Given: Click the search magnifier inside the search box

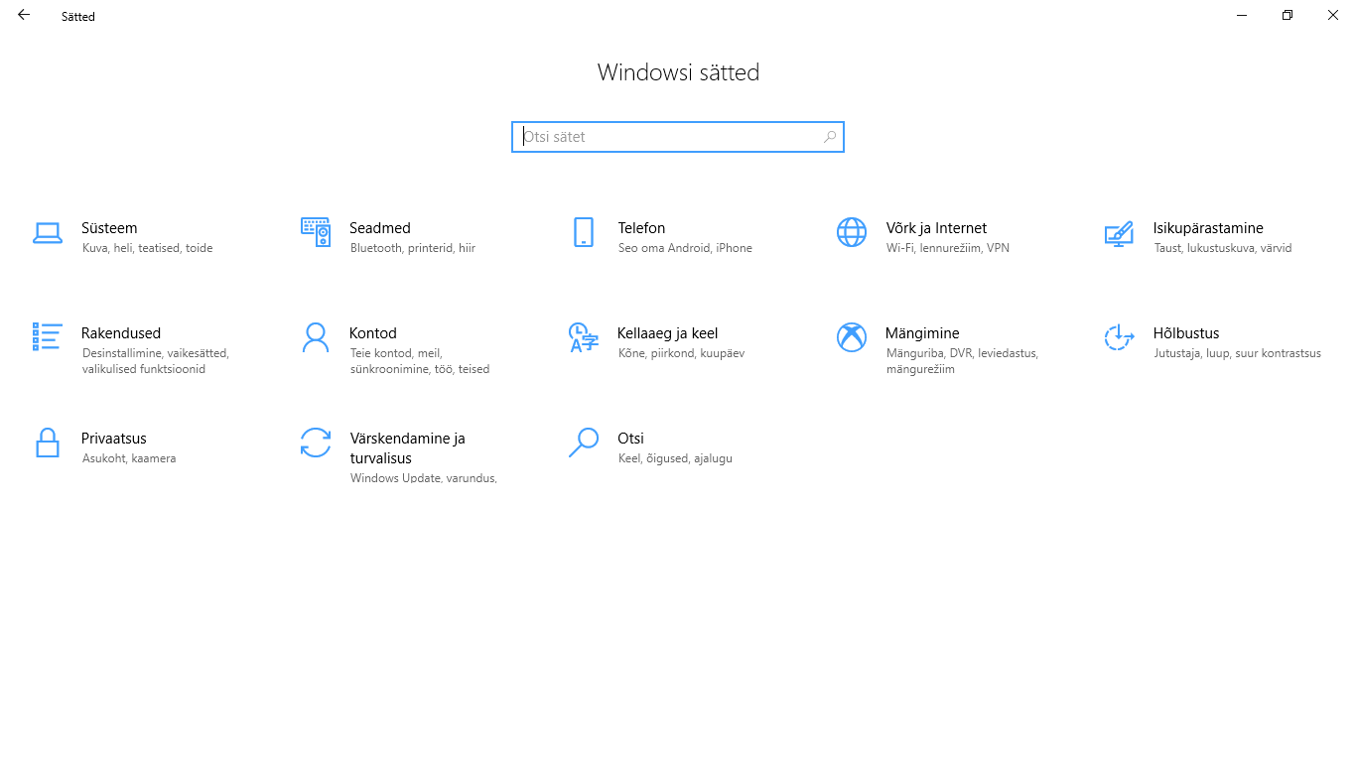Looking at the screenshot, I should tap(830, 137).
